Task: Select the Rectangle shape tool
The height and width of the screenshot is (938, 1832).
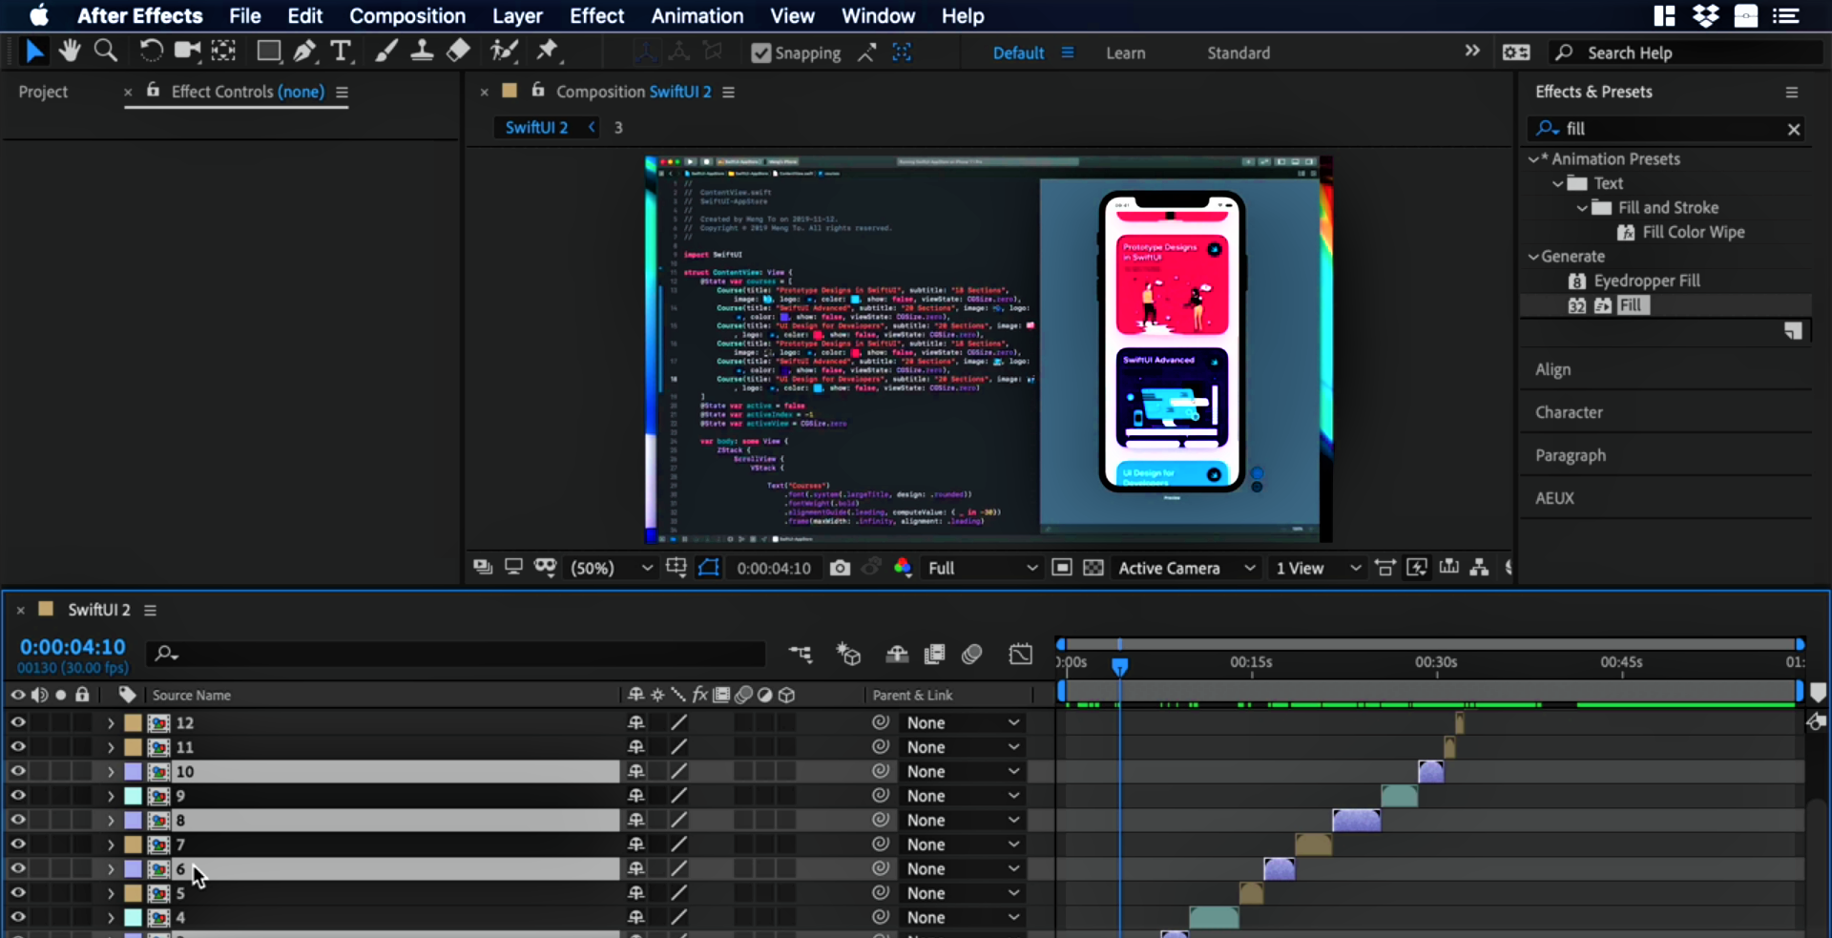Action: click(x=269, y=52)
